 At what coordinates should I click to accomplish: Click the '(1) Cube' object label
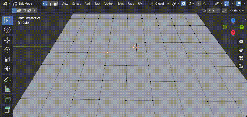click(x=23, y=23)
